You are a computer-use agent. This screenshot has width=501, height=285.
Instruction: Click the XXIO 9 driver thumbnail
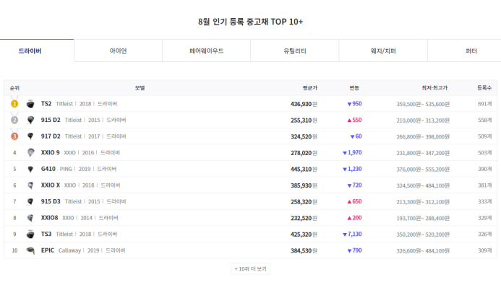click(x=30, y=152)
